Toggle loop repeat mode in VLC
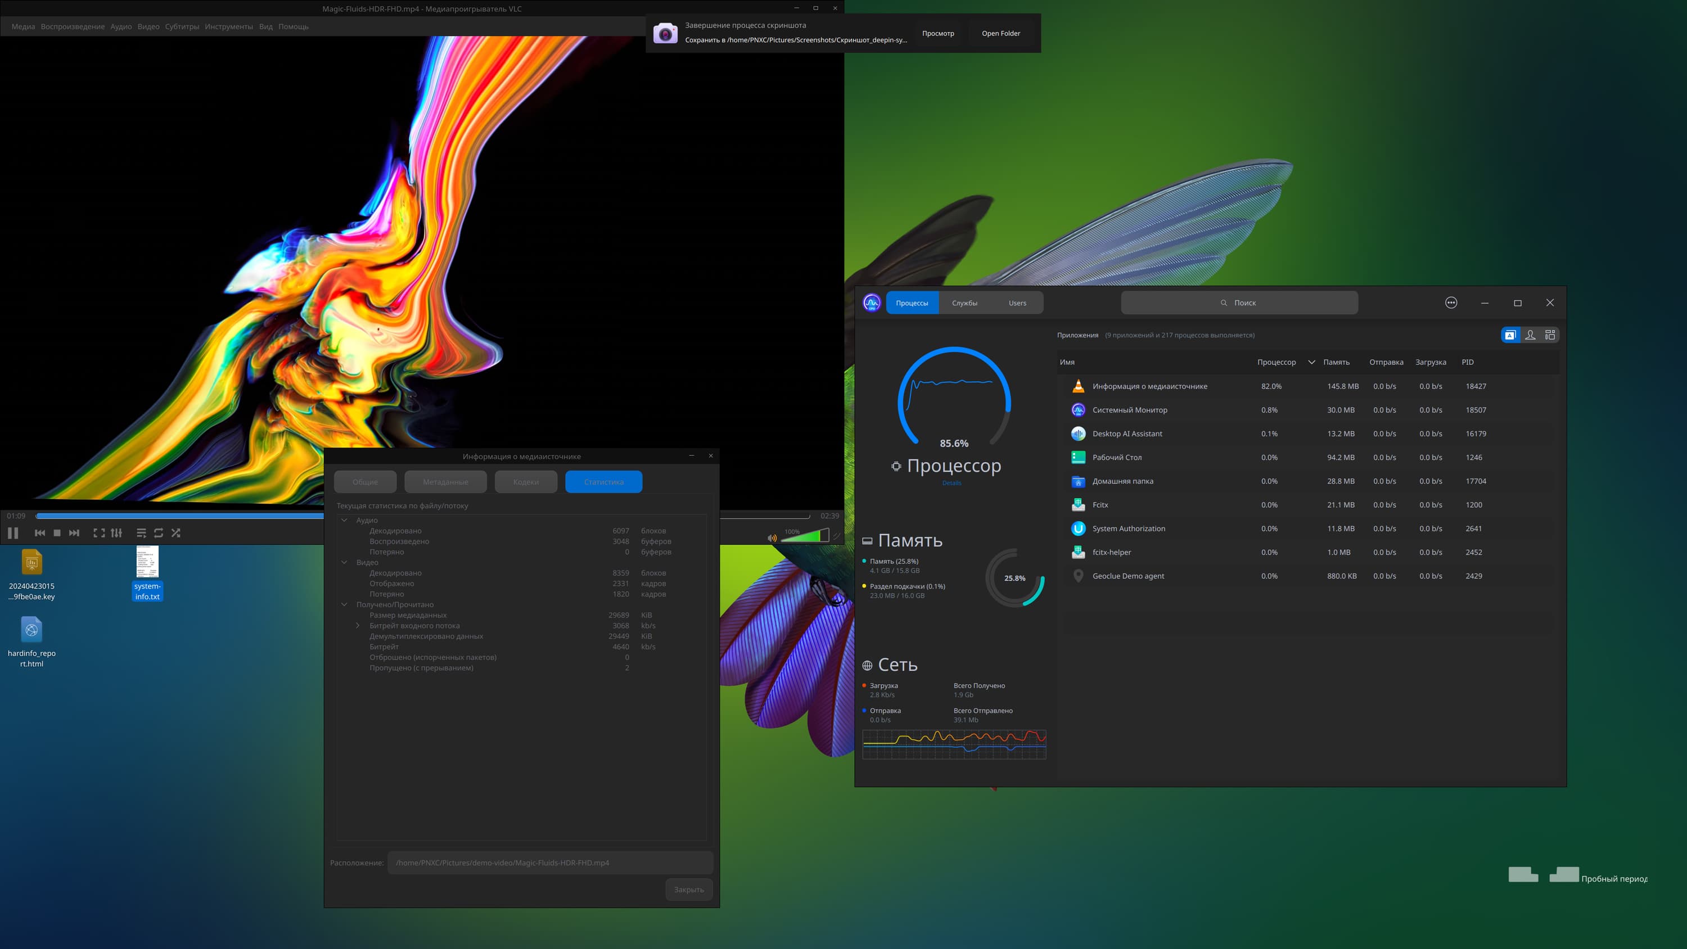Image resolution: width=1687 pixels, height=949 pixels. pos(159,533)
